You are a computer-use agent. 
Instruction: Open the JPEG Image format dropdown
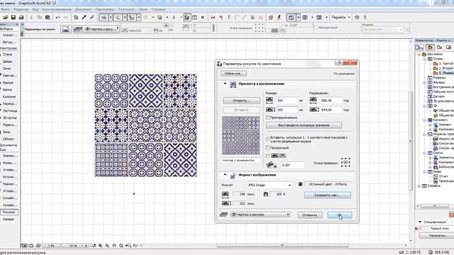[x=270, y=185]
